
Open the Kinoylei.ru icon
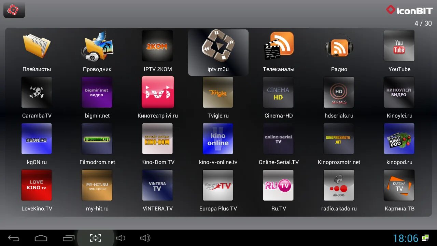(399, 92)
